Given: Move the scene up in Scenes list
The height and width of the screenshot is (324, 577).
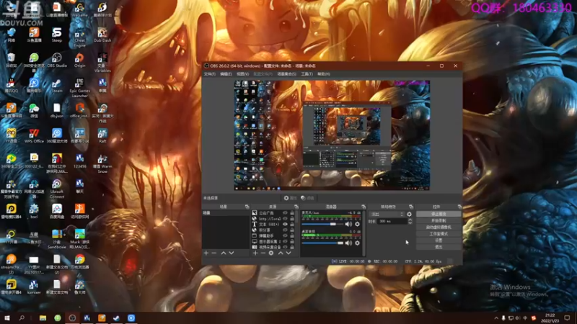Looking at the screenshot, I should tap(224, 253).
